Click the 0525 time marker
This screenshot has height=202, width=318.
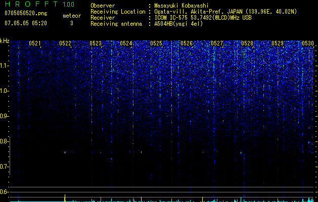[x=156, y=43]
